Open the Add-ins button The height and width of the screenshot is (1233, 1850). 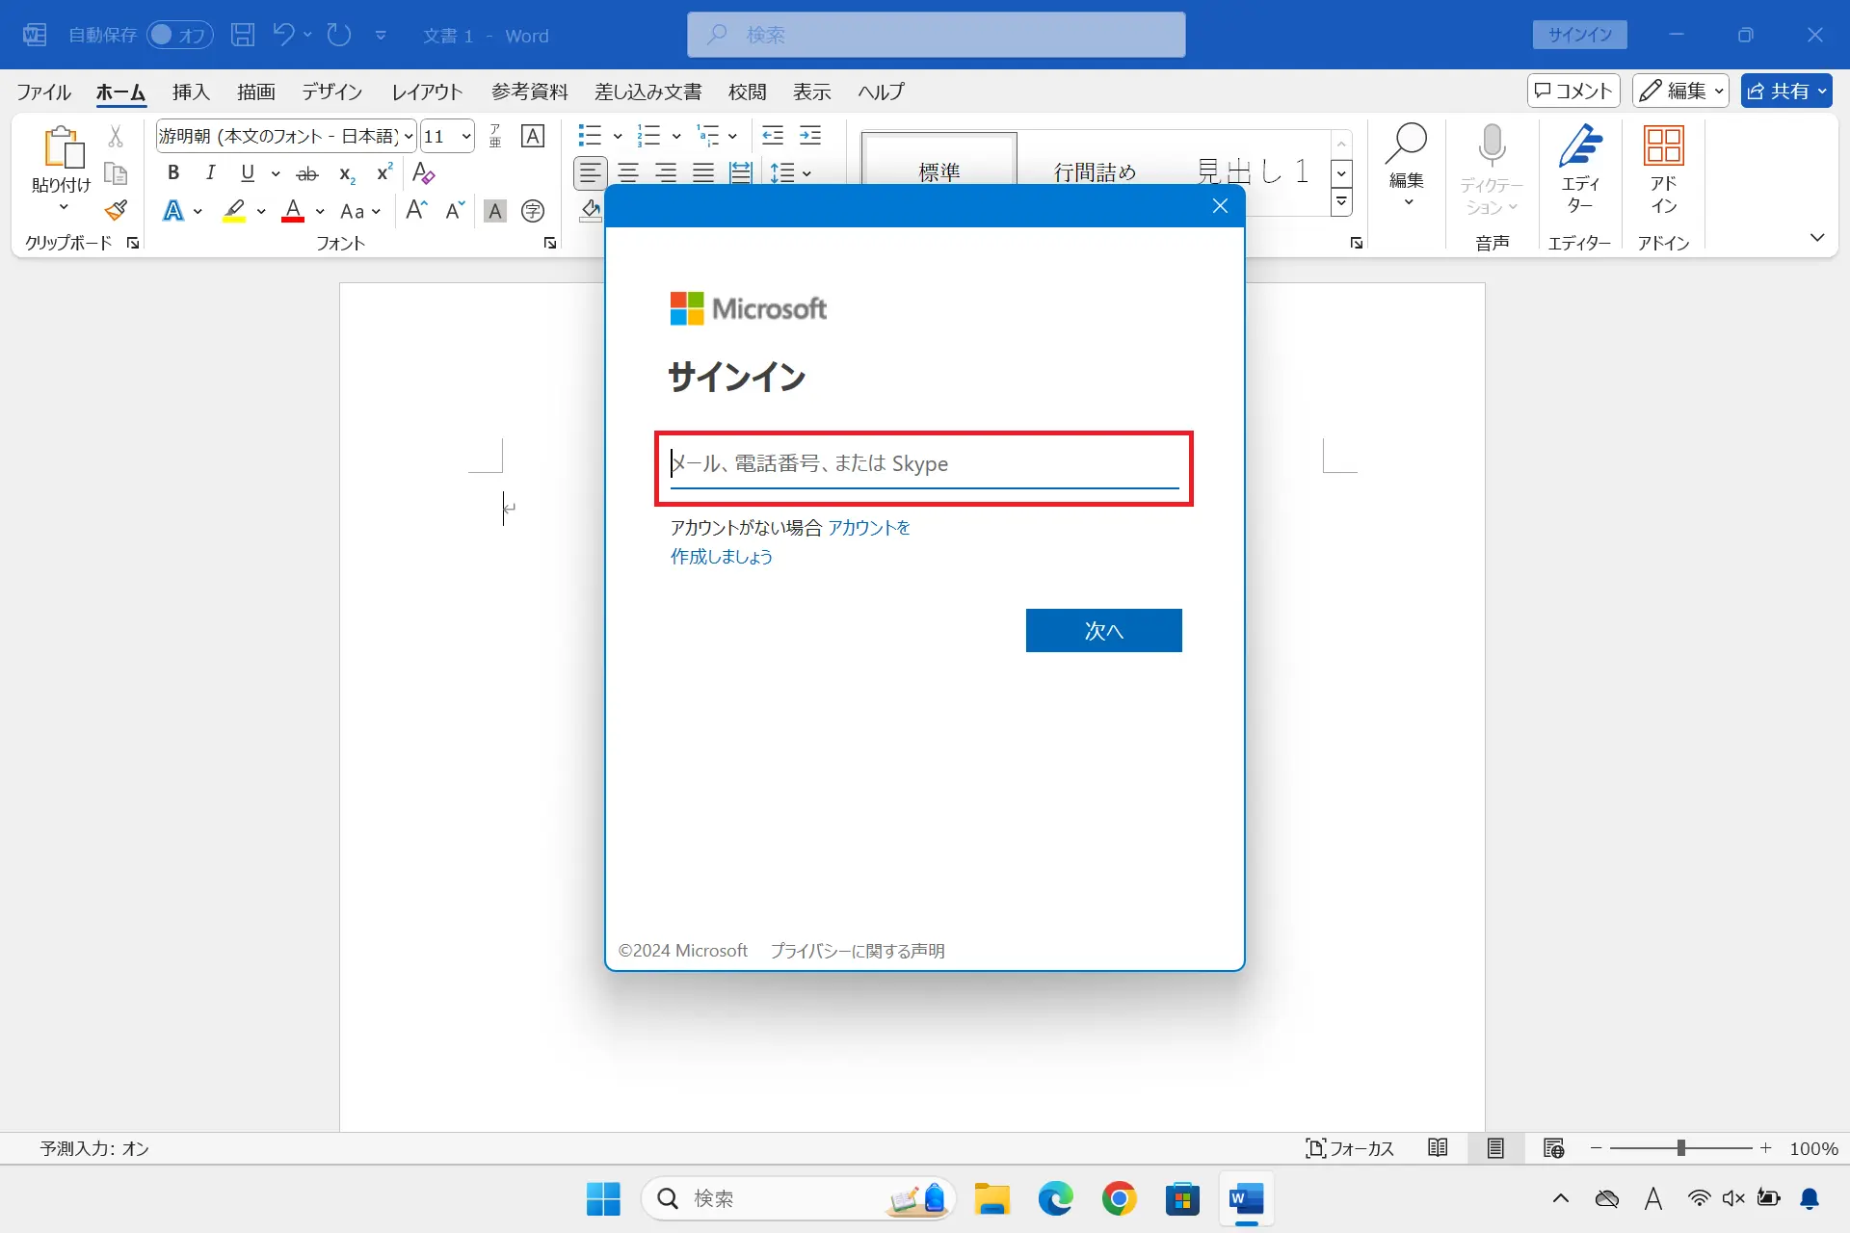[x=1664, y=169]
